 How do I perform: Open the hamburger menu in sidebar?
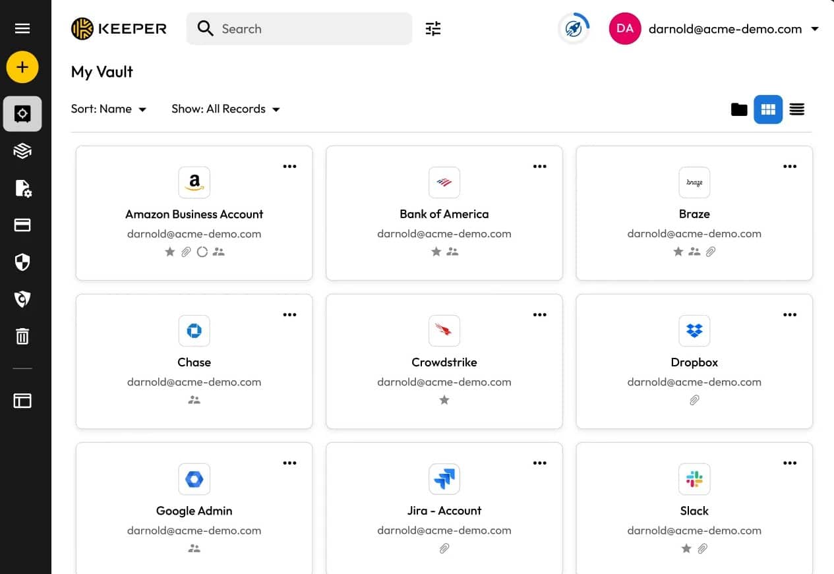(22, 28)
